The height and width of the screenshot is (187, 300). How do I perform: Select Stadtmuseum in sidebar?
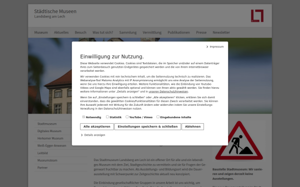click(x=61, y=124)
